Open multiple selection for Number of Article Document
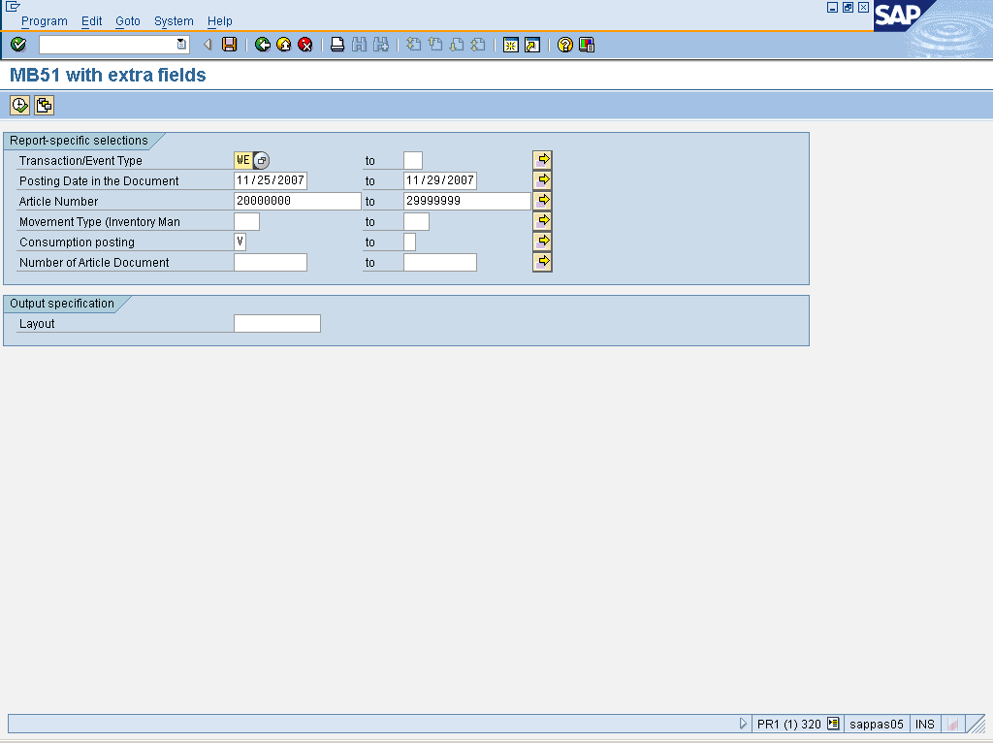The height and width of the screenshot is (743, 993). tap(542, 262)
